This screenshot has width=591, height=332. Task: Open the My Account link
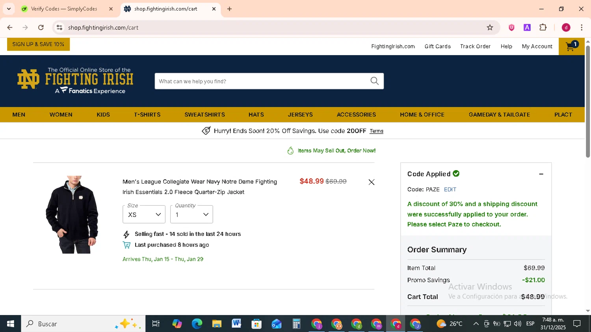coord(537,46)
